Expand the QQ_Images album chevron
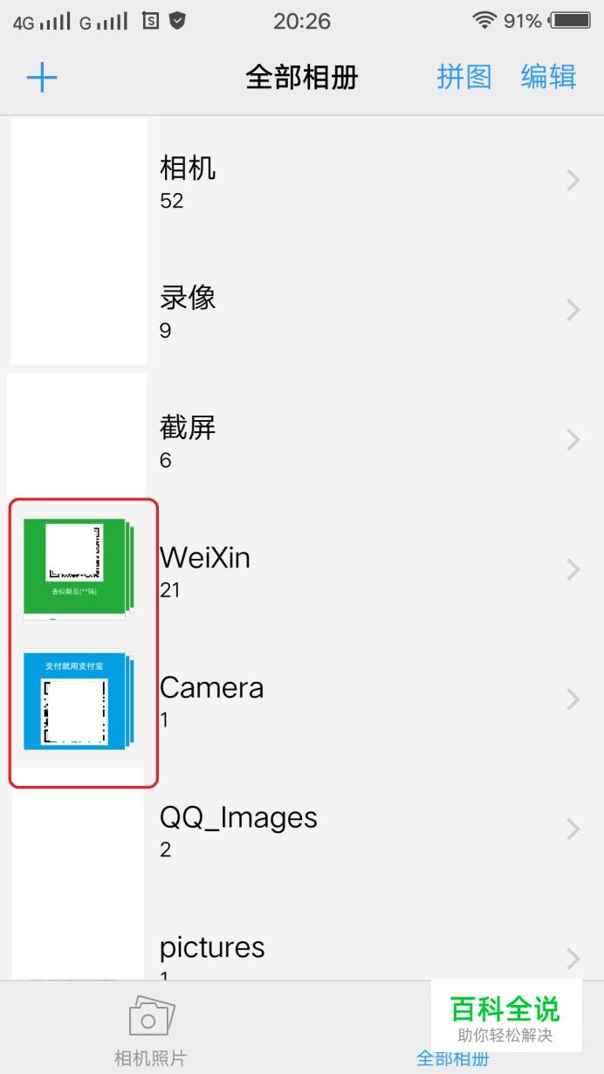Viewport: 604px width, 1074px height. 573,829
